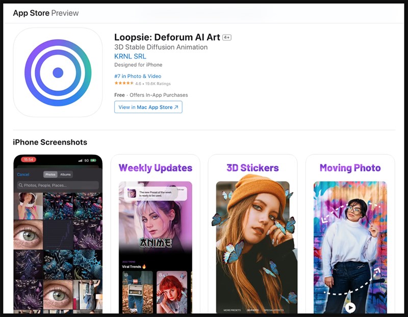Open the 3D Stickers screenshot
Viewport: 408px width, 317px height.
point(252,234)
